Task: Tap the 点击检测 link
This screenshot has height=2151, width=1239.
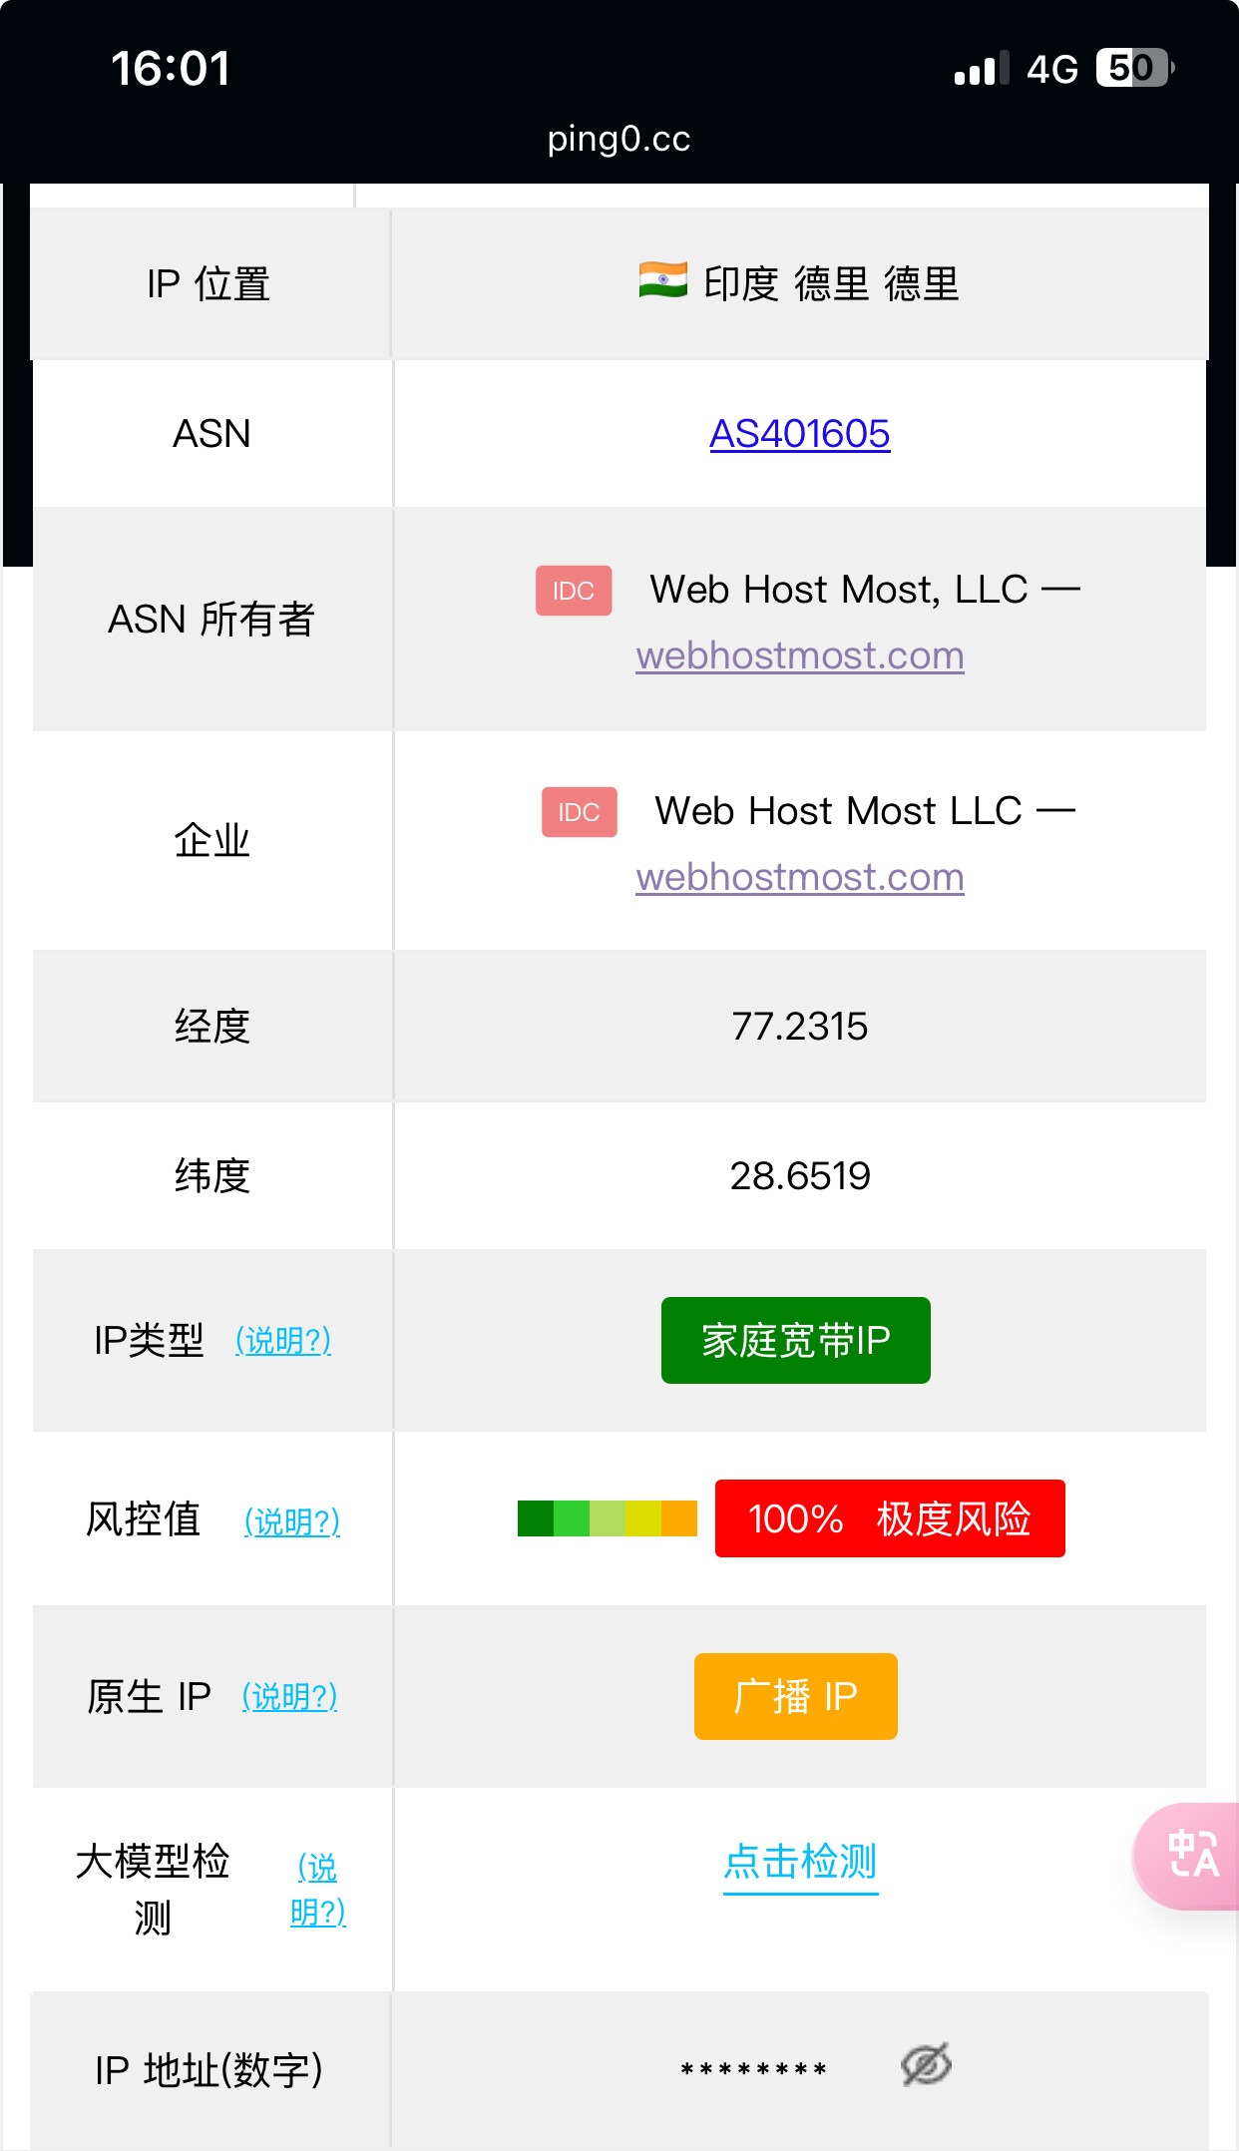Action: tap(799, 1862)
